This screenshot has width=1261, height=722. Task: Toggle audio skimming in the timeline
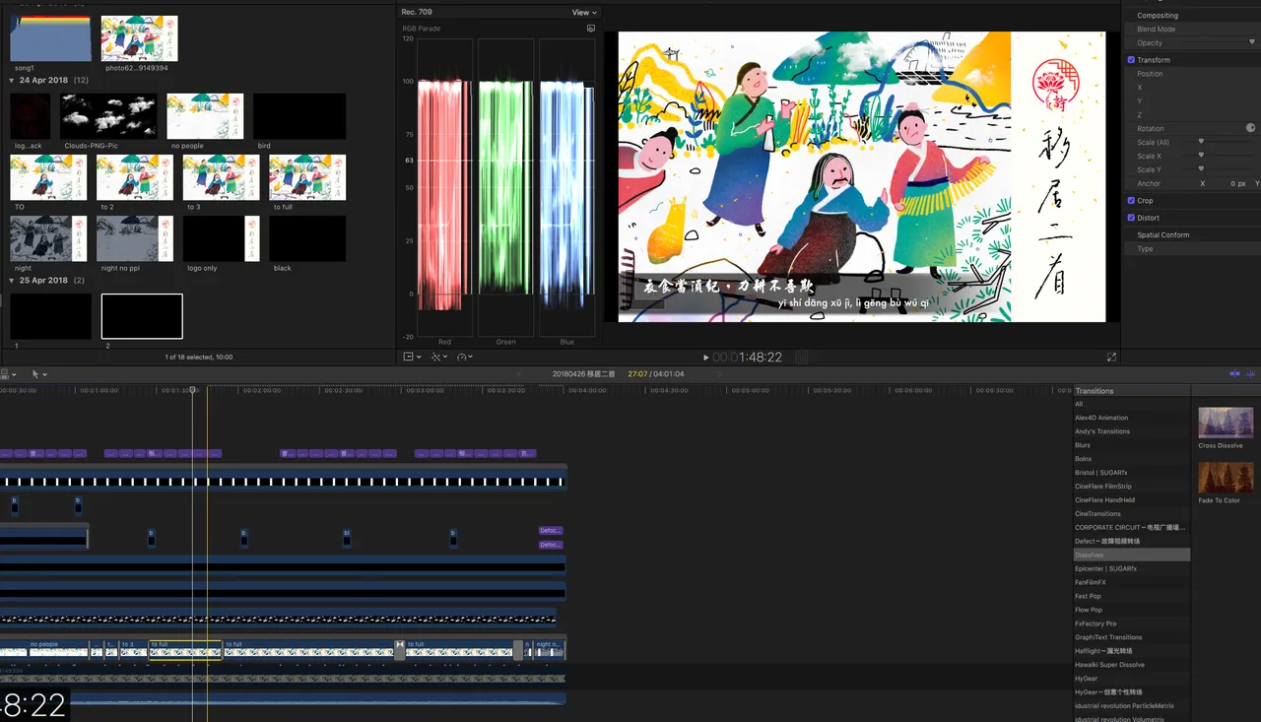click(x=1251, y=374)
